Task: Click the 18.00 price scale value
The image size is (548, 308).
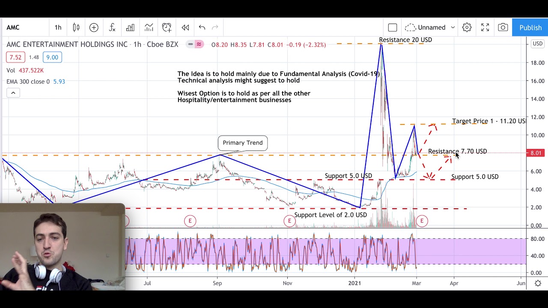Action: coord(537,63)
